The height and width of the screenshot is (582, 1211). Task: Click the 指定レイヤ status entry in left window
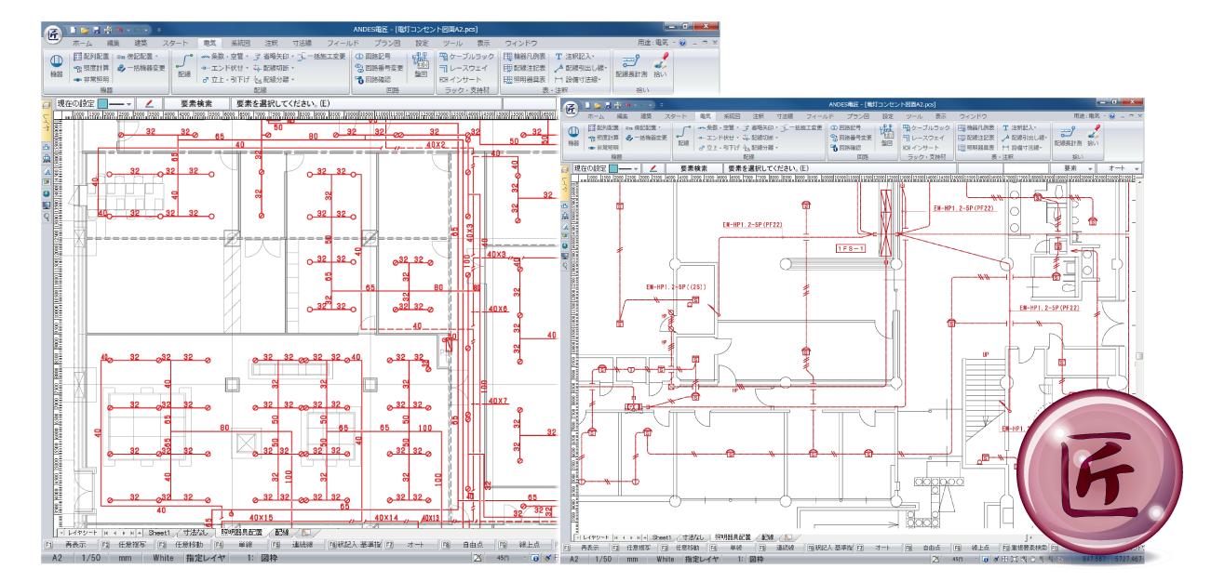[206, 558]
